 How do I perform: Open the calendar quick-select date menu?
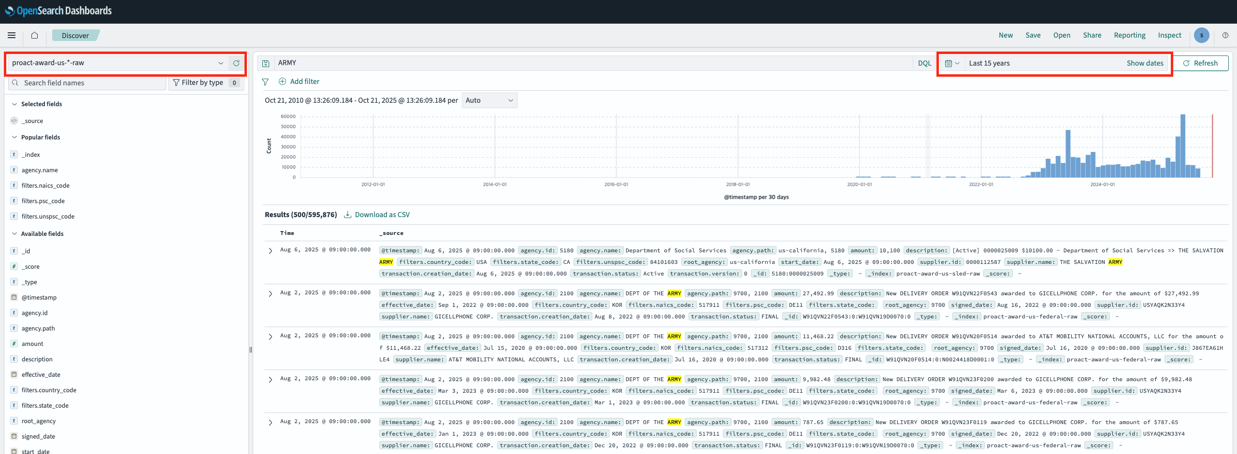point(951,63)
